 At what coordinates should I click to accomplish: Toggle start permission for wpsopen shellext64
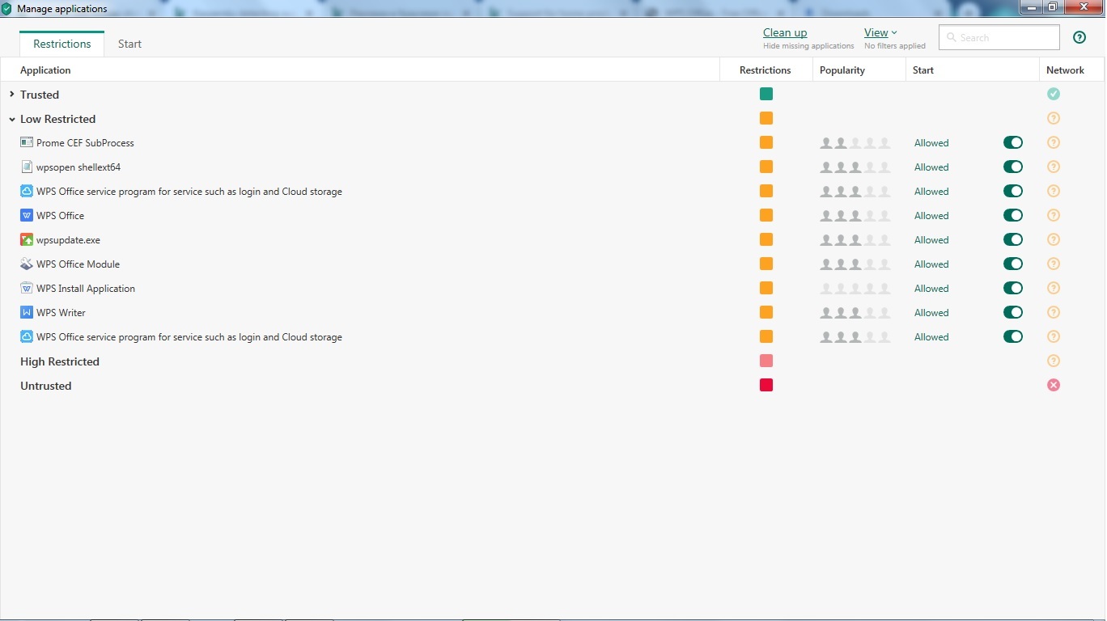click(x=1013, y=167)
